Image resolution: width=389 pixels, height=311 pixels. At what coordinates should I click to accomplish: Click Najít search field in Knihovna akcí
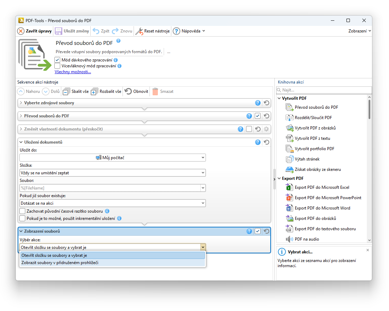pos(324,90)
